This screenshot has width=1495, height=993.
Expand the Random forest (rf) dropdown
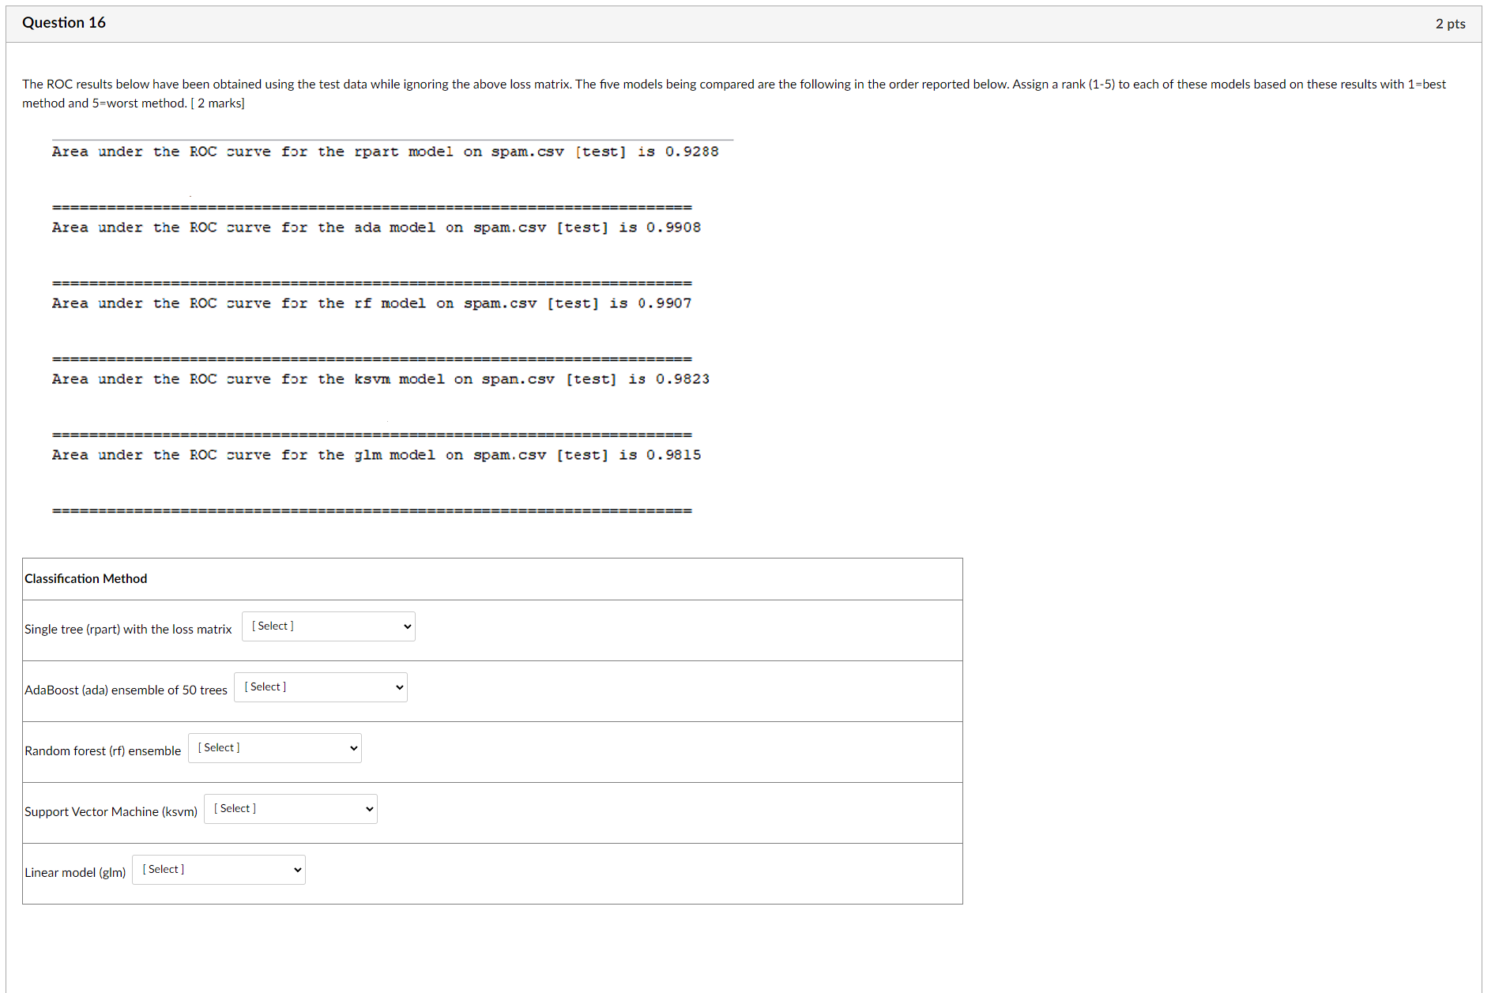(x=274, y=747)
